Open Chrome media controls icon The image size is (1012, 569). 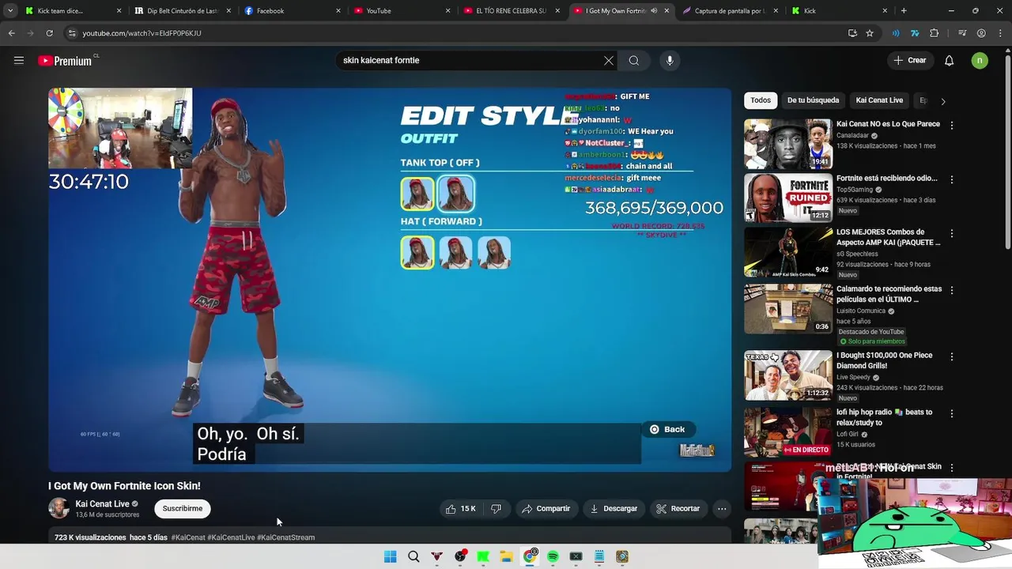(x=962, y=33)
